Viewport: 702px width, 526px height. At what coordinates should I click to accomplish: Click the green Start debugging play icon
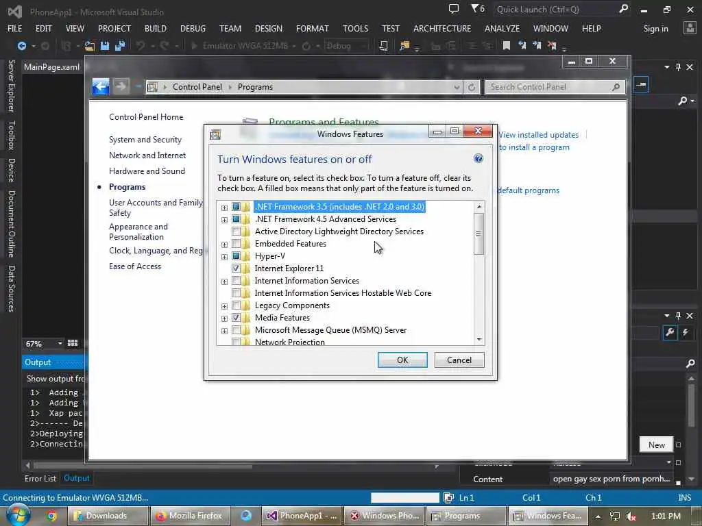(194, 46)
